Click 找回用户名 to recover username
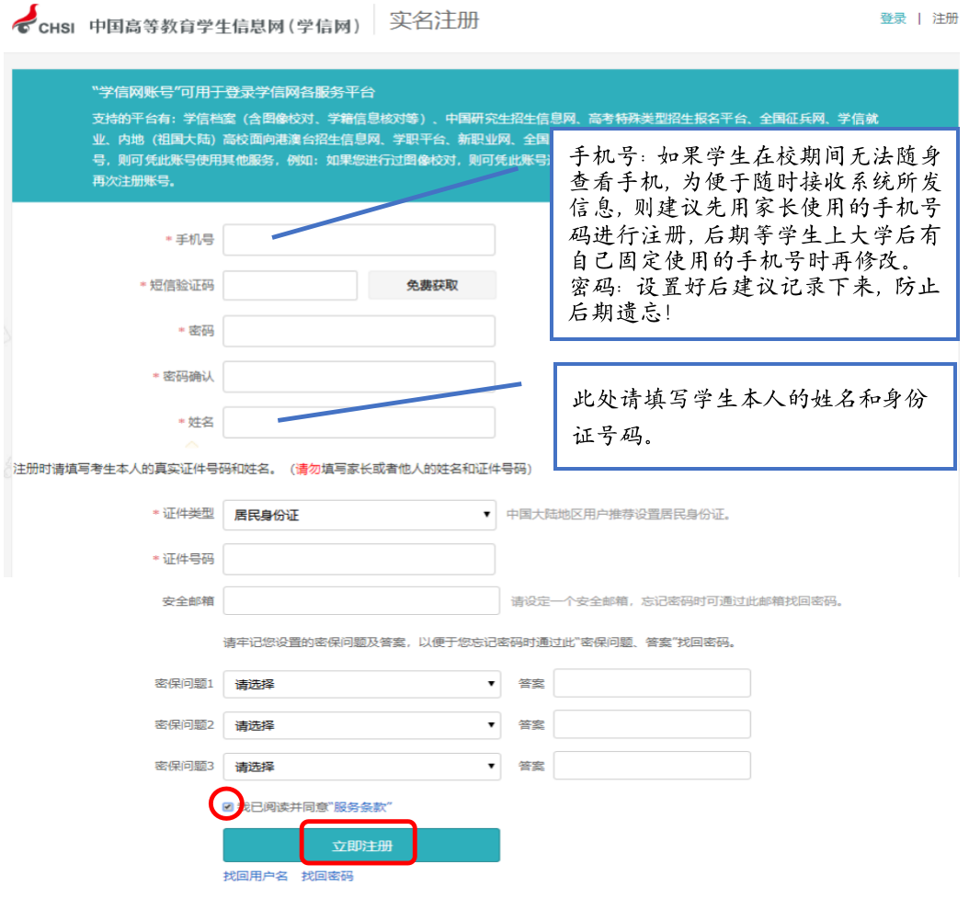This screenshot has height=910, width=969. 256,876
